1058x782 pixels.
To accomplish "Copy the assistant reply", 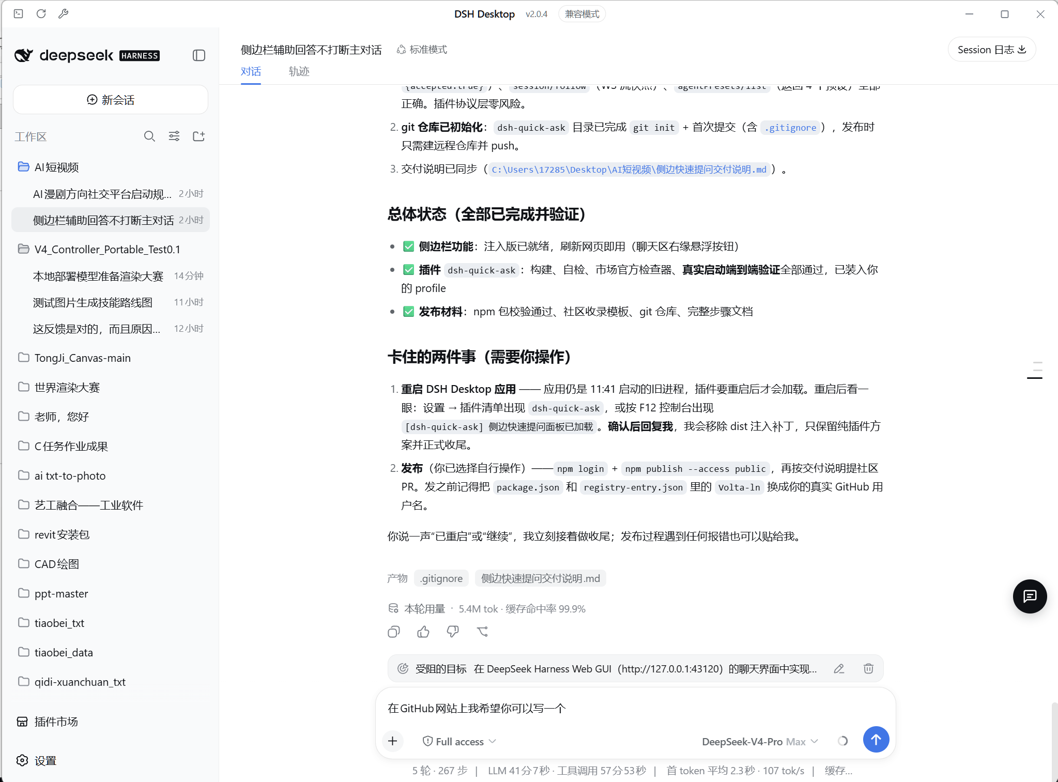I will (x=394, y=632).
